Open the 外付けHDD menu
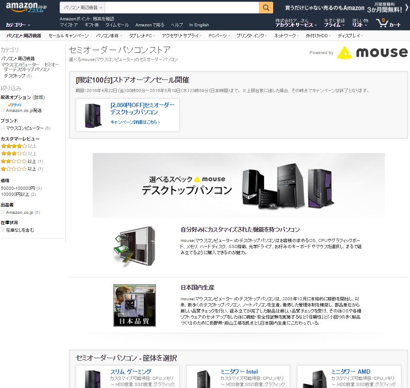Image resolution: width=410 pixels, height=388 pixels. [x=318, y=36]
